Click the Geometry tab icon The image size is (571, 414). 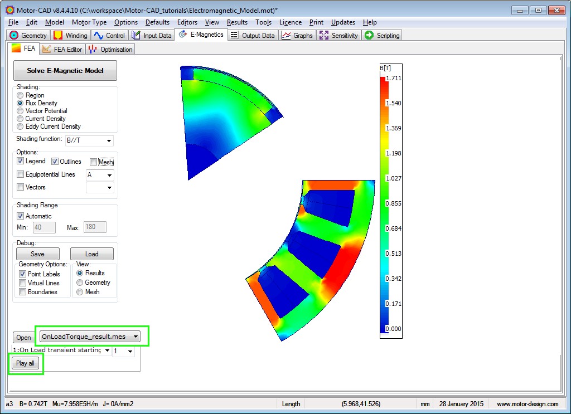(14, 36)
